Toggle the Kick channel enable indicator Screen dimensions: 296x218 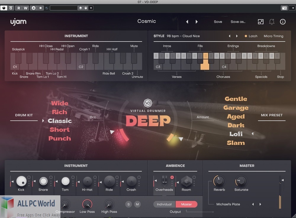(29, 177)
